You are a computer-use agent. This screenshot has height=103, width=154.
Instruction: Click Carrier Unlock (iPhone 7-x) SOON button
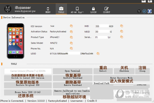pos(28,71)
